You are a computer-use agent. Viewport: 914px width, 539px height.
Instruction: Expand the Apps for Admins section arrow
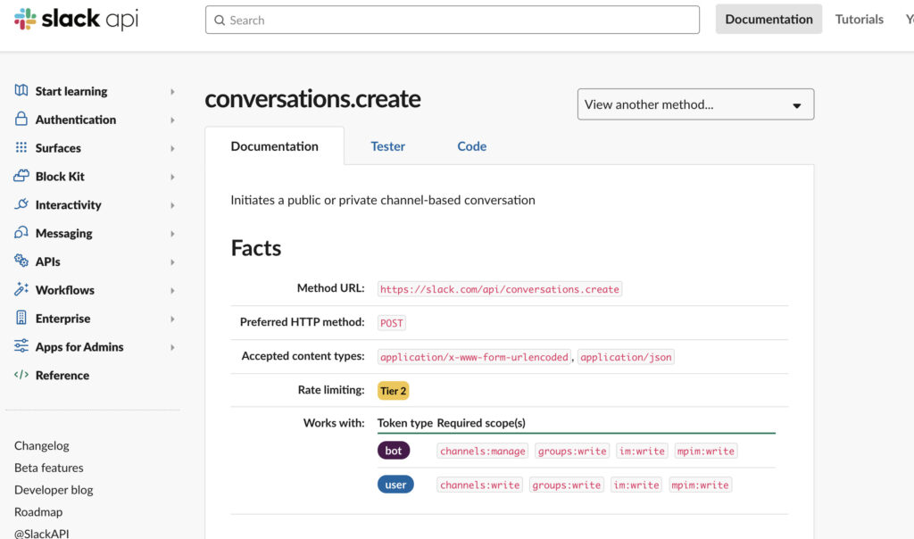click(x=172, y=347)
